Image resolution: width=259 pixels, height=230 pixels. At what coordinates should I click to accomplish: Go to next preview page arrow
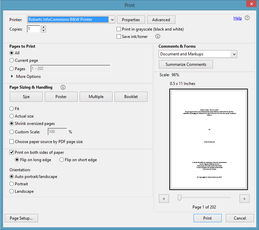coord(245,198)
